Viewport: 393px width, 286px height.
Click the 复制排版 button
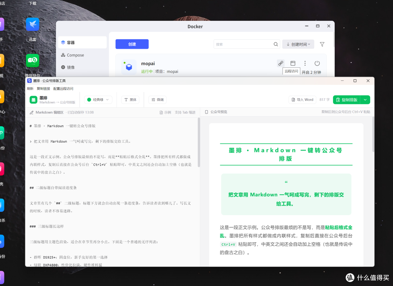pyautogui.click(x=346, y=100)
